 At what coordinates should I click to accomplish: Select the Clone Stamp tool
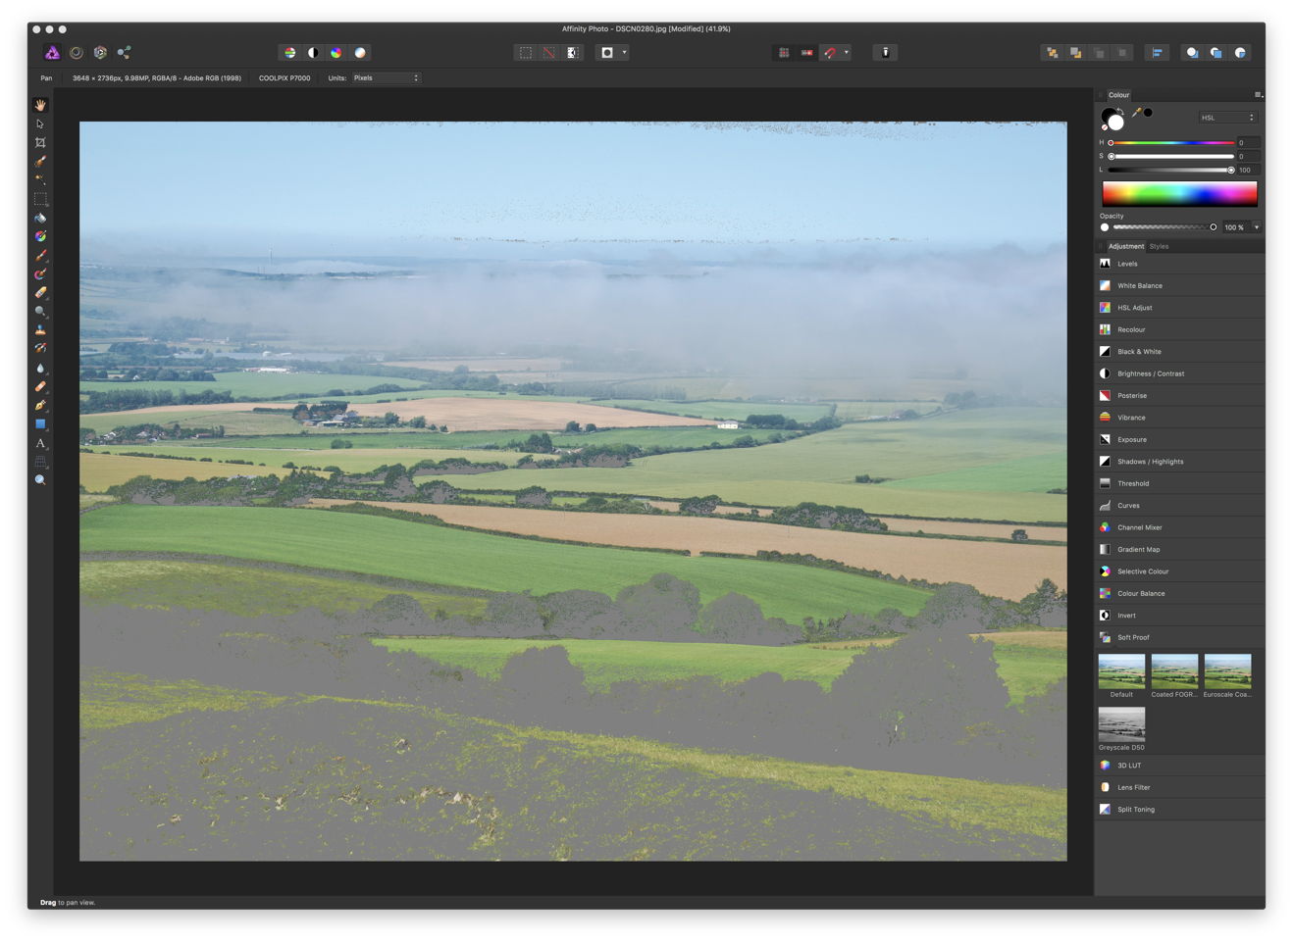40,330
